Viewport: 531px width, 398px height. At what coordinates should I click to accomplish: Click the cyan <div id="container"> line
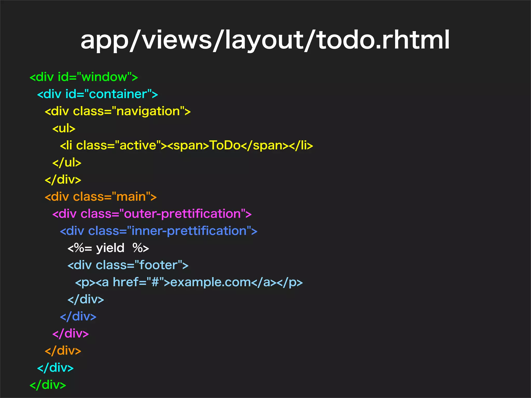[x=97, y=94]
